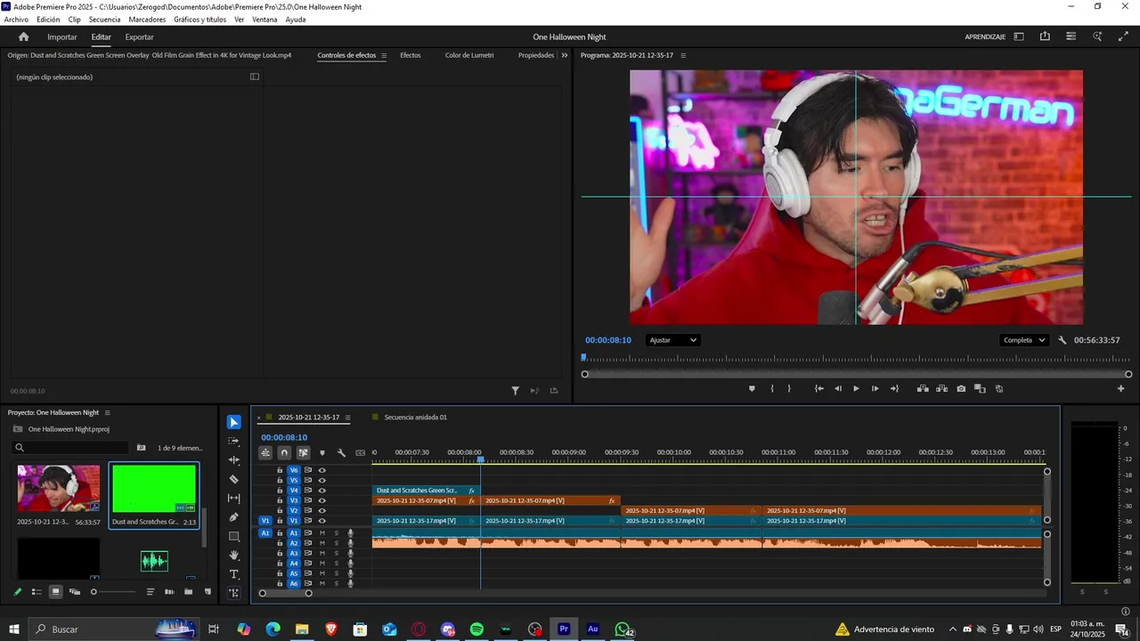Click the captions track CC icon
The height and width of the screenshot is (641, 1140).
click(x=360, y=452)
